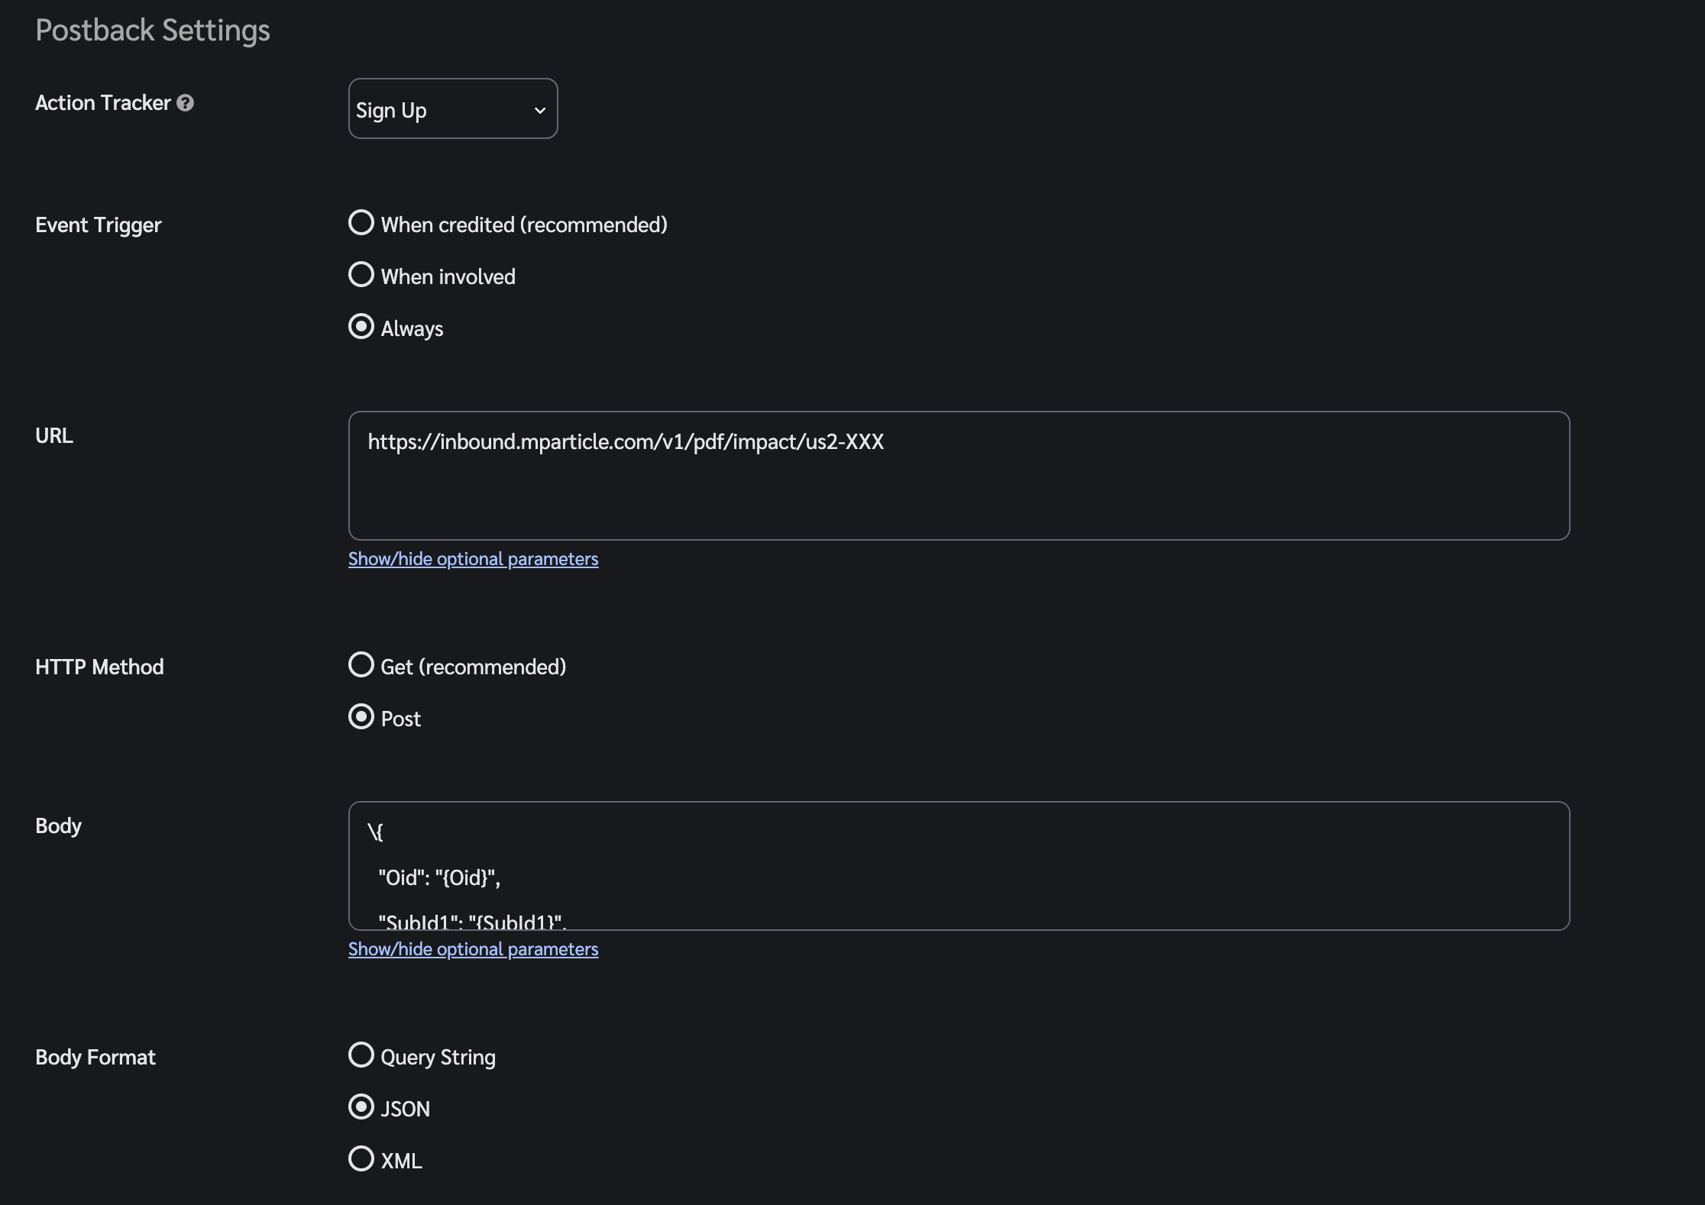Click into the postback URL text field
The height and width of the screenshot is (1205, 1705).
pyautogui.click(x=959, y=476)
